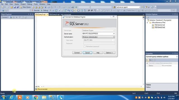The image size is (179, 100).
Task: Select Solution 'Solution1' node
Action: coord(160,20)
